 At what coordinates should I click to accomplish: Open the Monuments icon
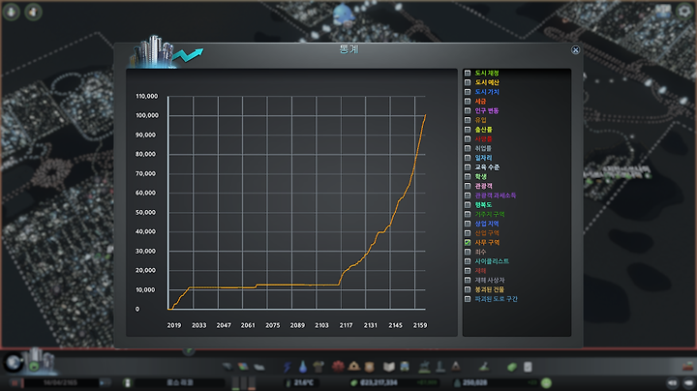coord(456,367)
